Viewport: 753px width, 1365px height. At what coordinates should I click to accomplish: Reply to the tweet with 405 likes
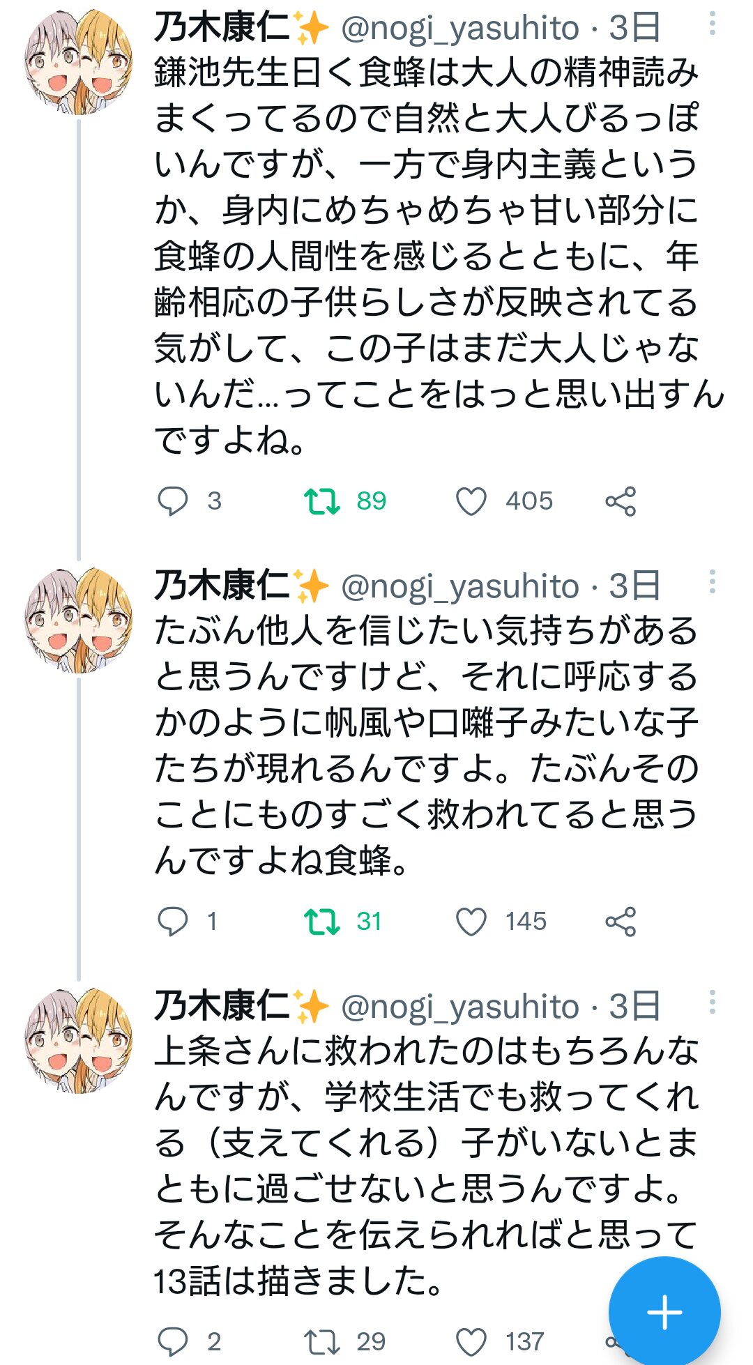click(x=173, y=501)
